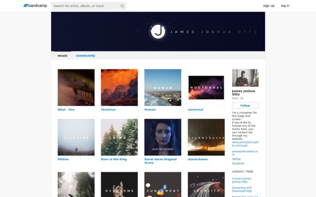Click the Born is the King title link
Image resolution: width=316 pixels, height=197 pixels.
click(114, 159)
